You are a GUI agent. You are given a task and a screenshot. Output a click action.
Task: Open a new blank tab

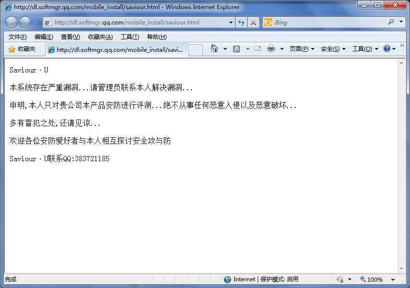[x=195, y=49]
